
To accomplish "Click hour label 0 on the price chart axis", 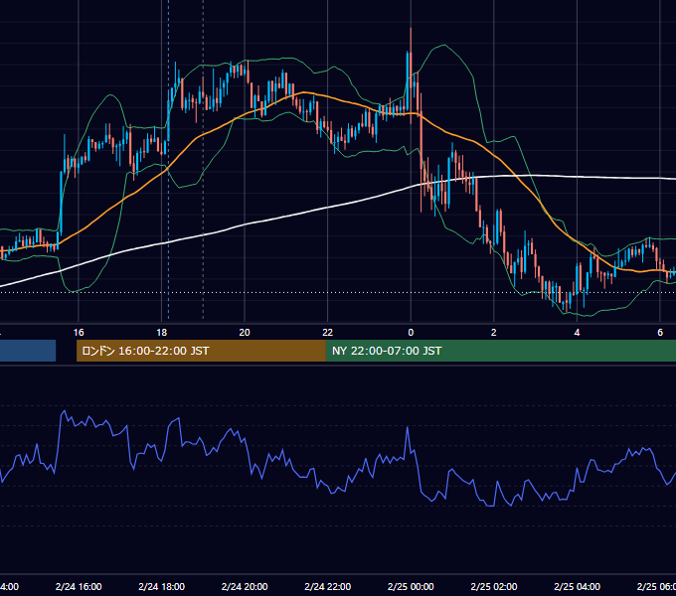I will (x=411, y=333).
